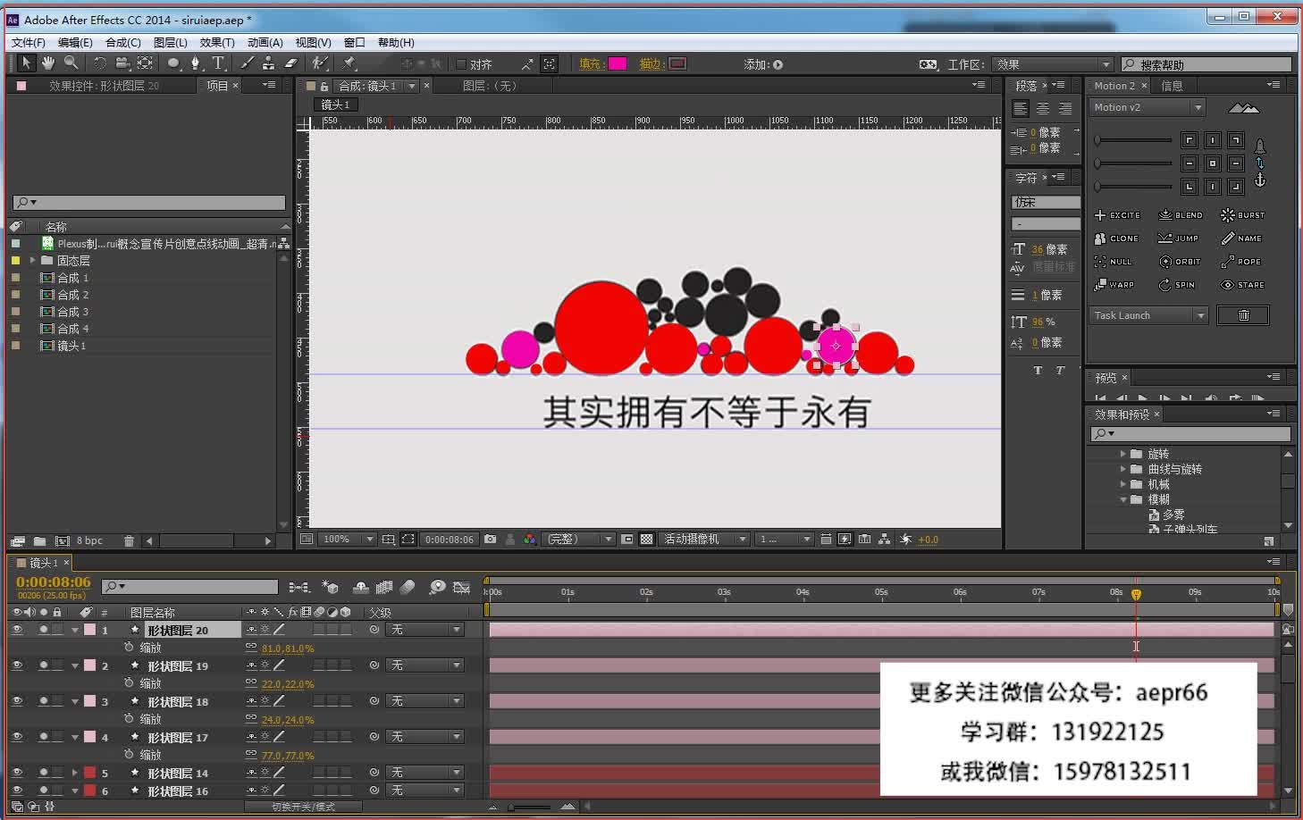Click the current time display 0:00:08:06
Image resolution: width=1303 pixels, height=820 pixels.
[53, 582]
